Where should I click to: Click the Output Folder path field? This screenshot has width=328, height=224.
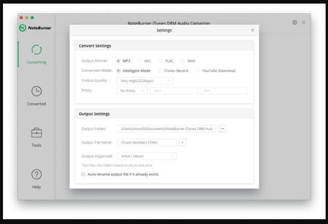click(167, 128)
